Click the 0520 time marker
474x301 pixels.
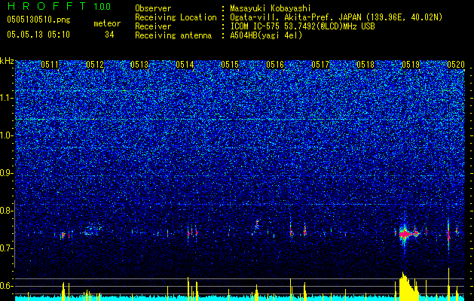(x=456, y=65)
